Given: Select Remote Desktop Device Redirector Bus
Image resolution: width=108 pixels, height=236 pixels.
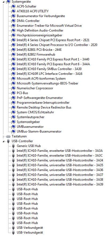Looking at the screenshot, I should pos(44,107).
